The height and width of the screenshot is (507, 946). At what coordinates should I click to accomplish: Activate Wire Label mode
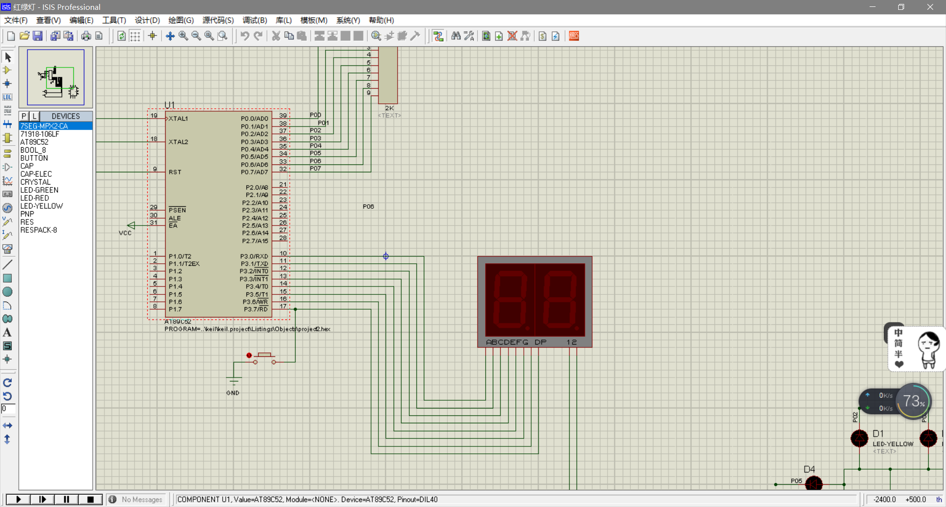tap(7, 97)
